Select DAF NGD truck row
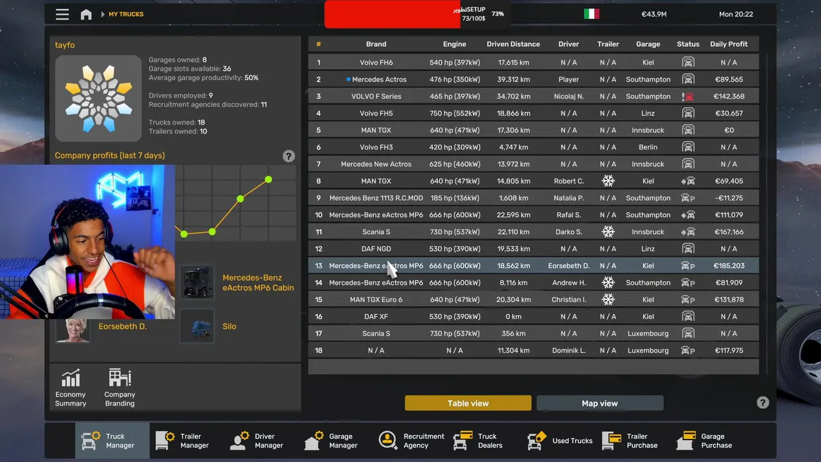Image resolution: width=821 pixels, height=462 pixels. click(x=533, y=249)
